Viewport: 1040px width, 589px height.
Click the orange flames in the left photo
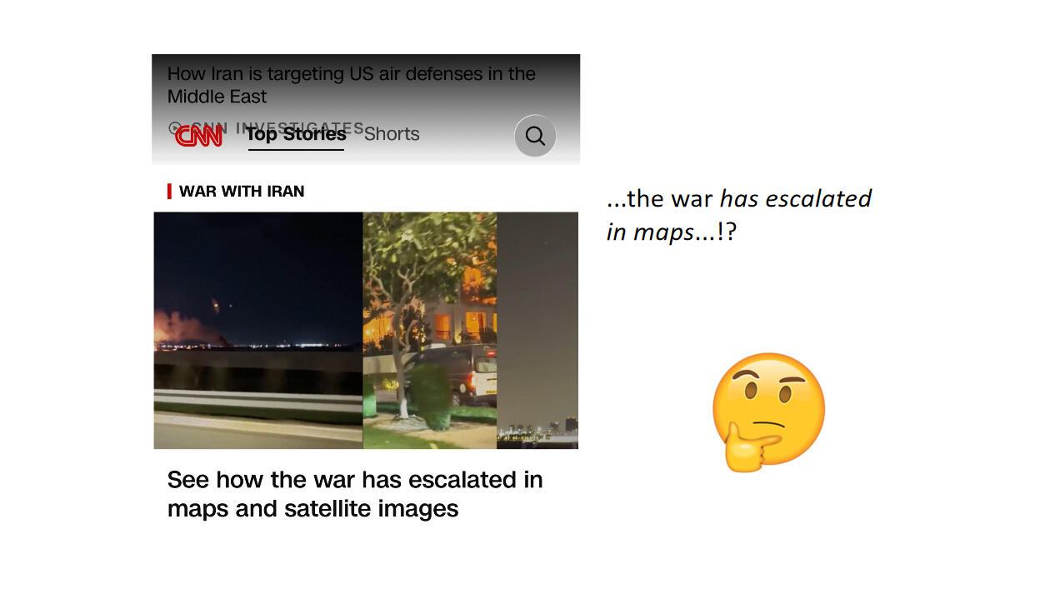coord(180,329)
